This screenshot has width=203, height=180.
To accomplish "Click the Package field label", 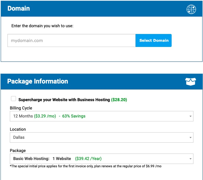I will point(18,150).
